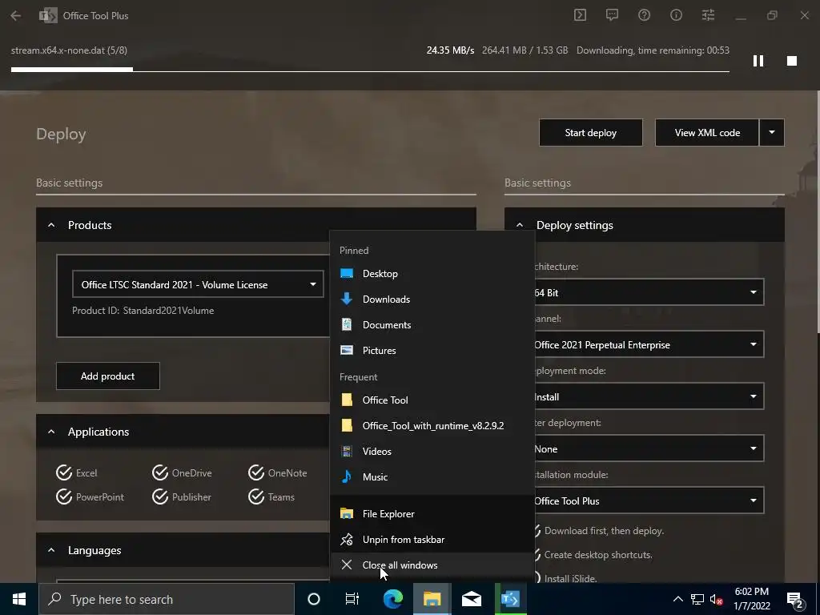Click View XML code button
The height and width of the screenshot is (615, 820).
coord(706,133)
